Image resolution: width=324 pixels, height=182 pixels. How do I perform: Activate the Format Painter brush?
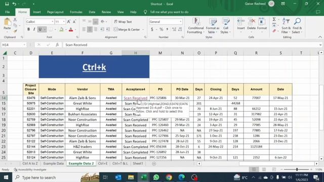pyautogui.click(x=15, y=31)
